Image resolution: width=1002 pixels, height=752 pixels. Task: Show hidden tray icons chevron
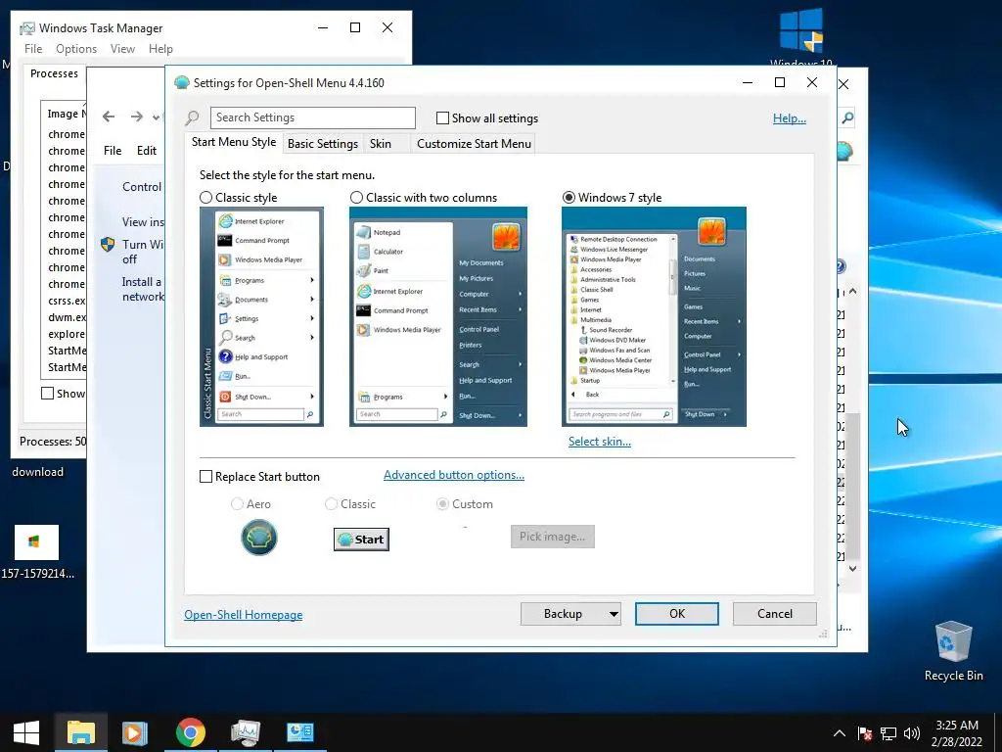click(x=840, y=733)
